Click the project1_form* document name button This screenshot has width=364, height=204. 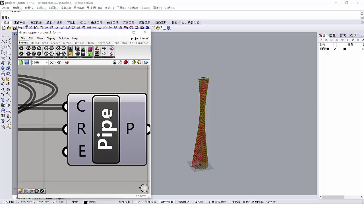click(x=140, y=38)
